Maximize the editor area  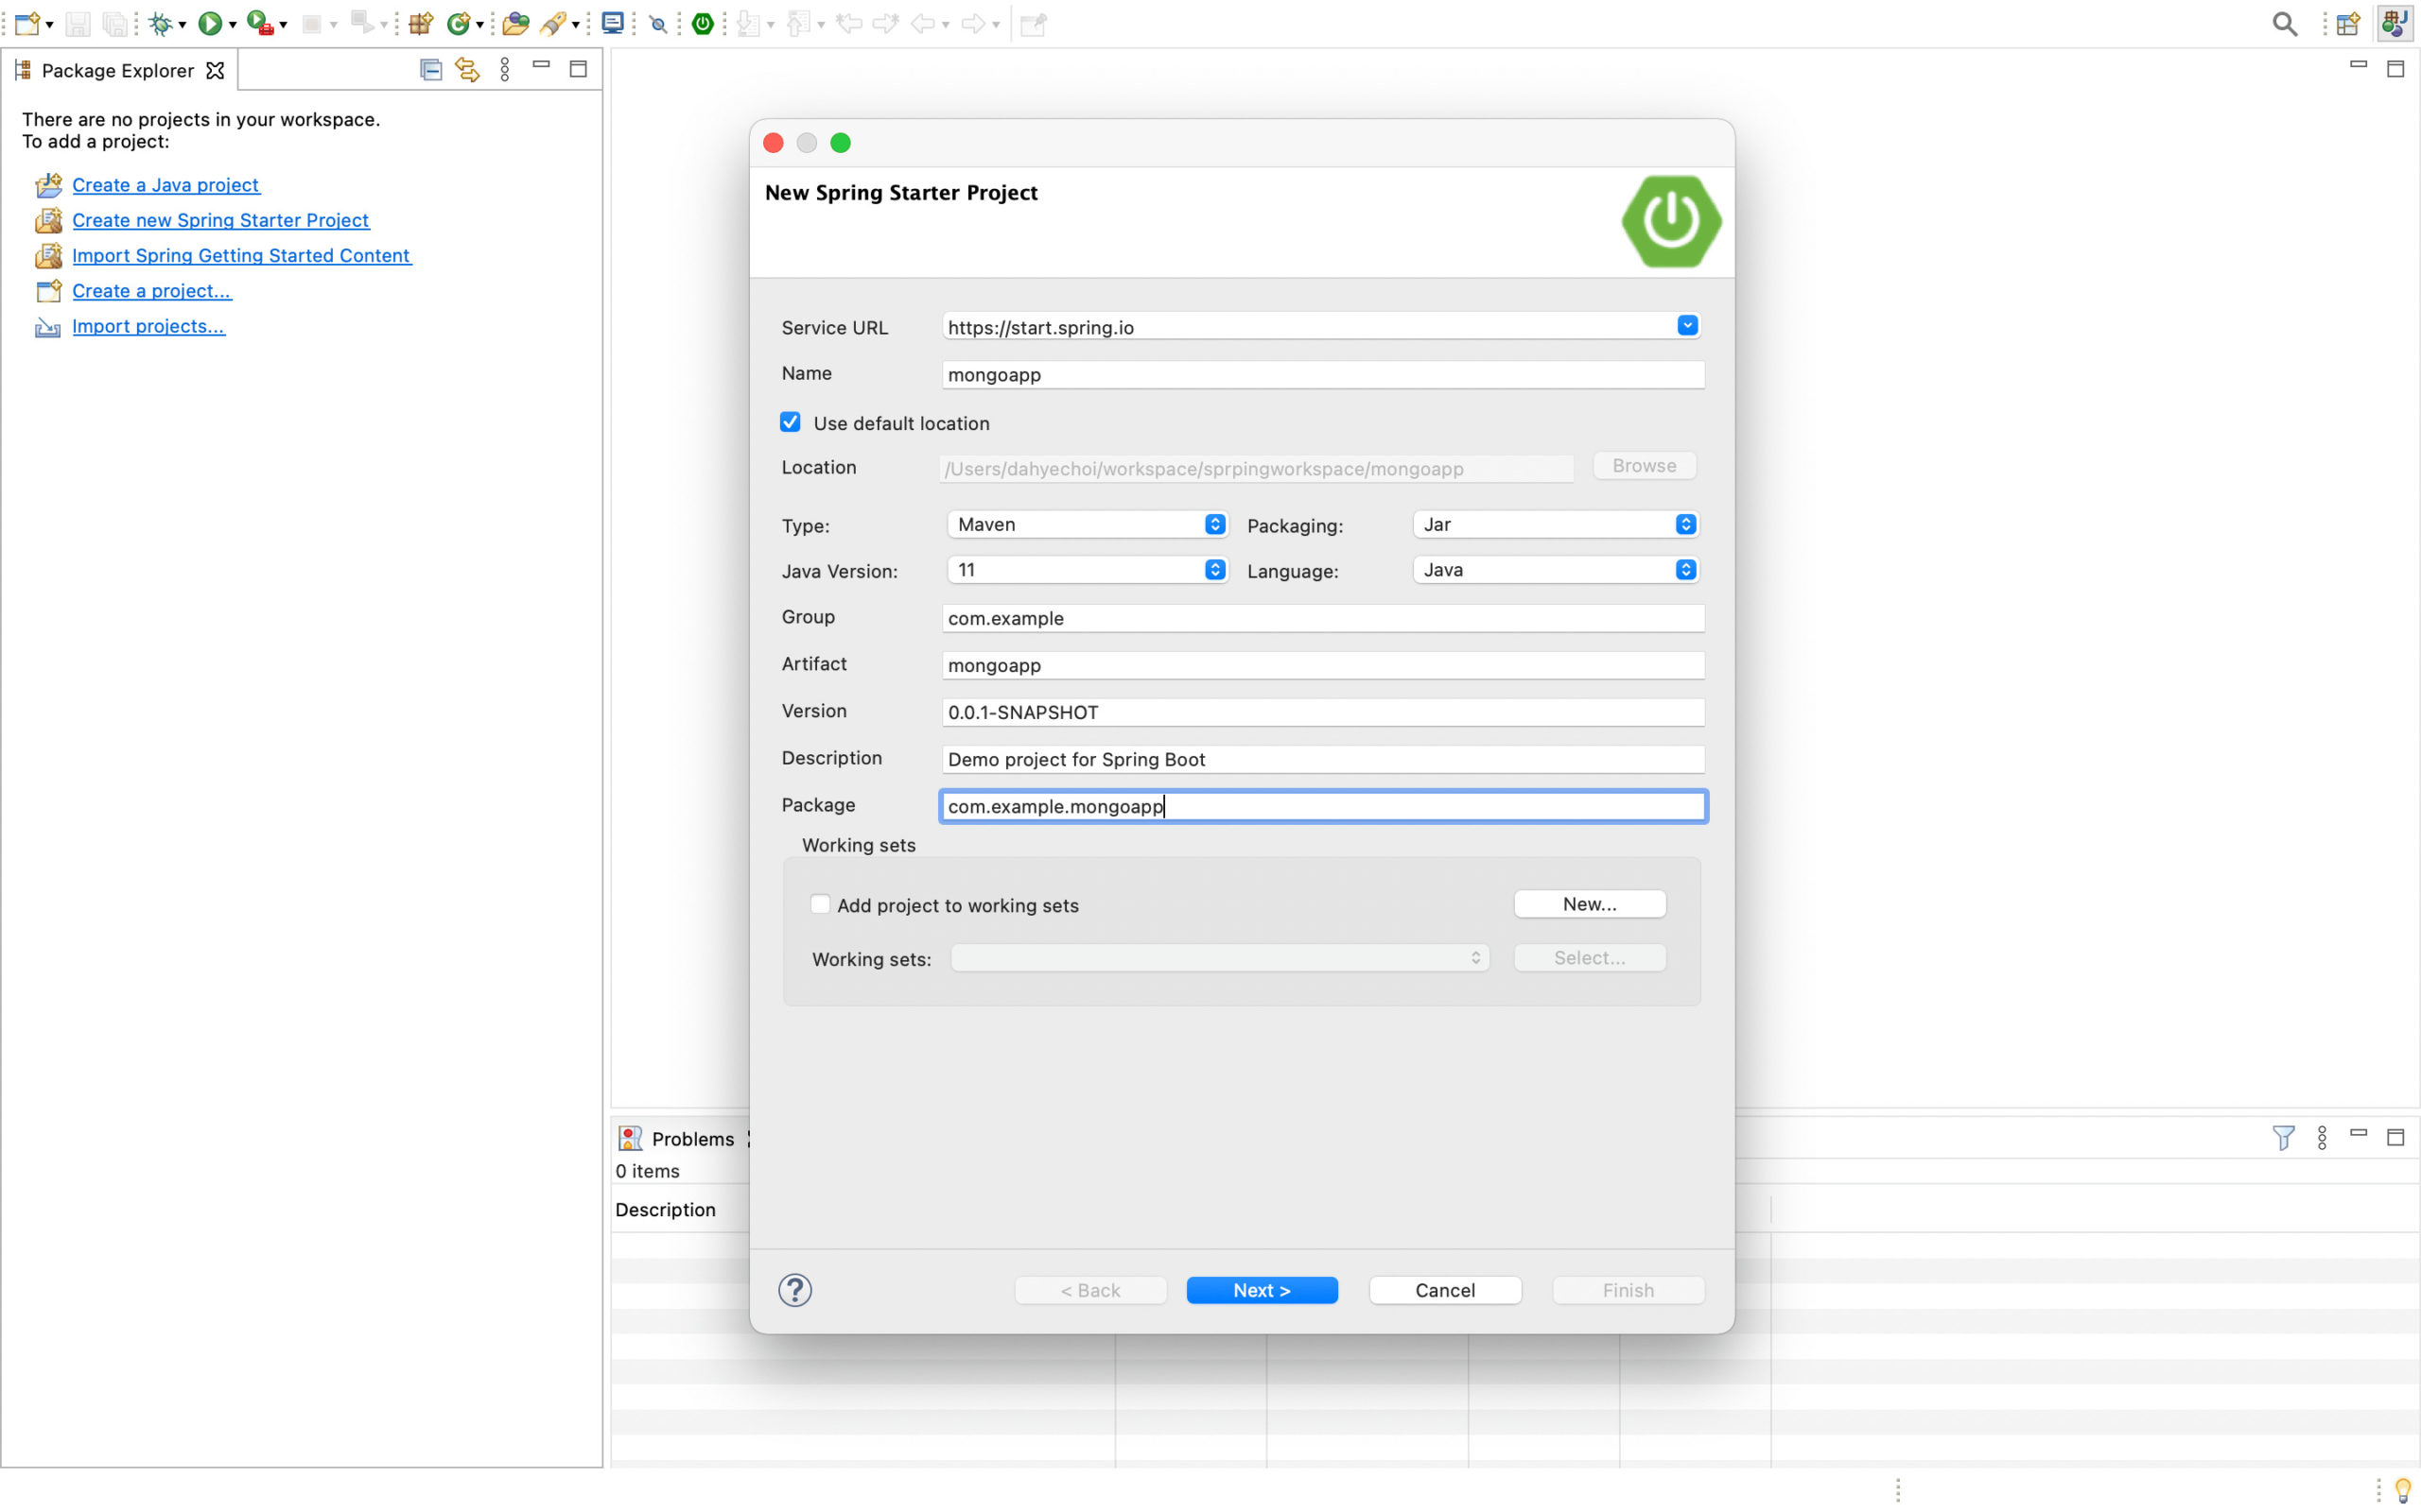pos(2396,69)
